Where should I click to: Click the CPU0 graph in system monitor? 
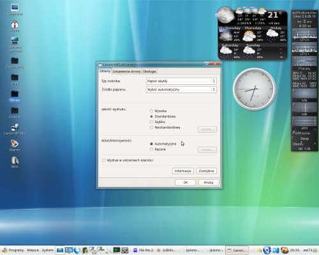point(304,34)
